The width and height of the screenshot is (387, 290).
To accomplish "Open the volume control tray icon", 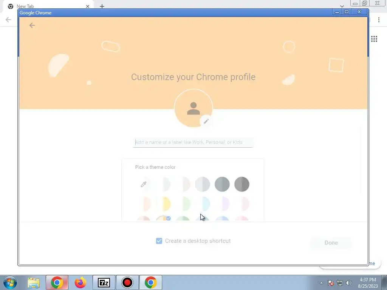I will click(349, 283).
